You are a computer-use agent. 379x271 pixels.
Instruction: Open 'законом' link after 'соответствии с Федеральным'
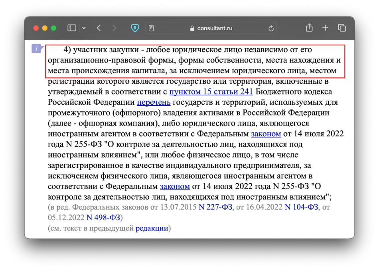(x=175, y=187)
